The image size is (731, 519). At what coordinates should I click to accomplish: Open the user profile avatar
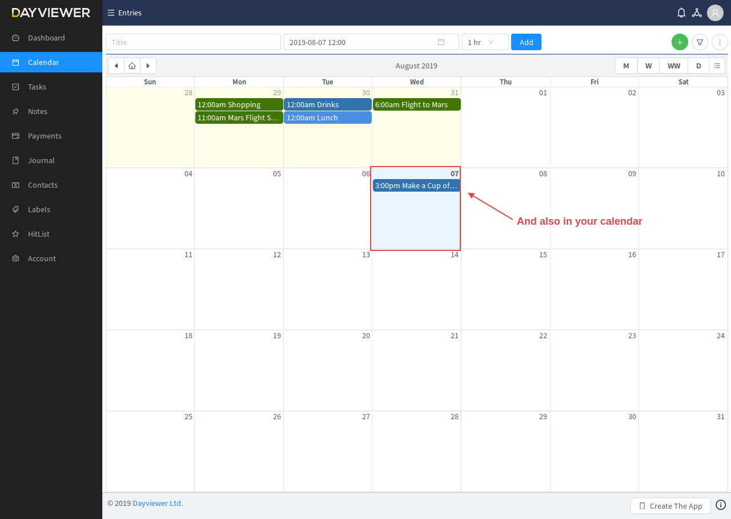coord(715,13)
